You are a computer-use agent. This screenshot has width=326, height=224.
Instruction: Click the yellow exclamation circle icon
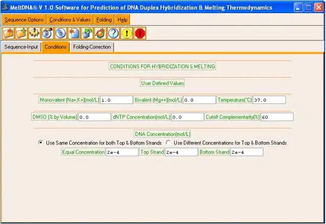[x=127, y=33]
